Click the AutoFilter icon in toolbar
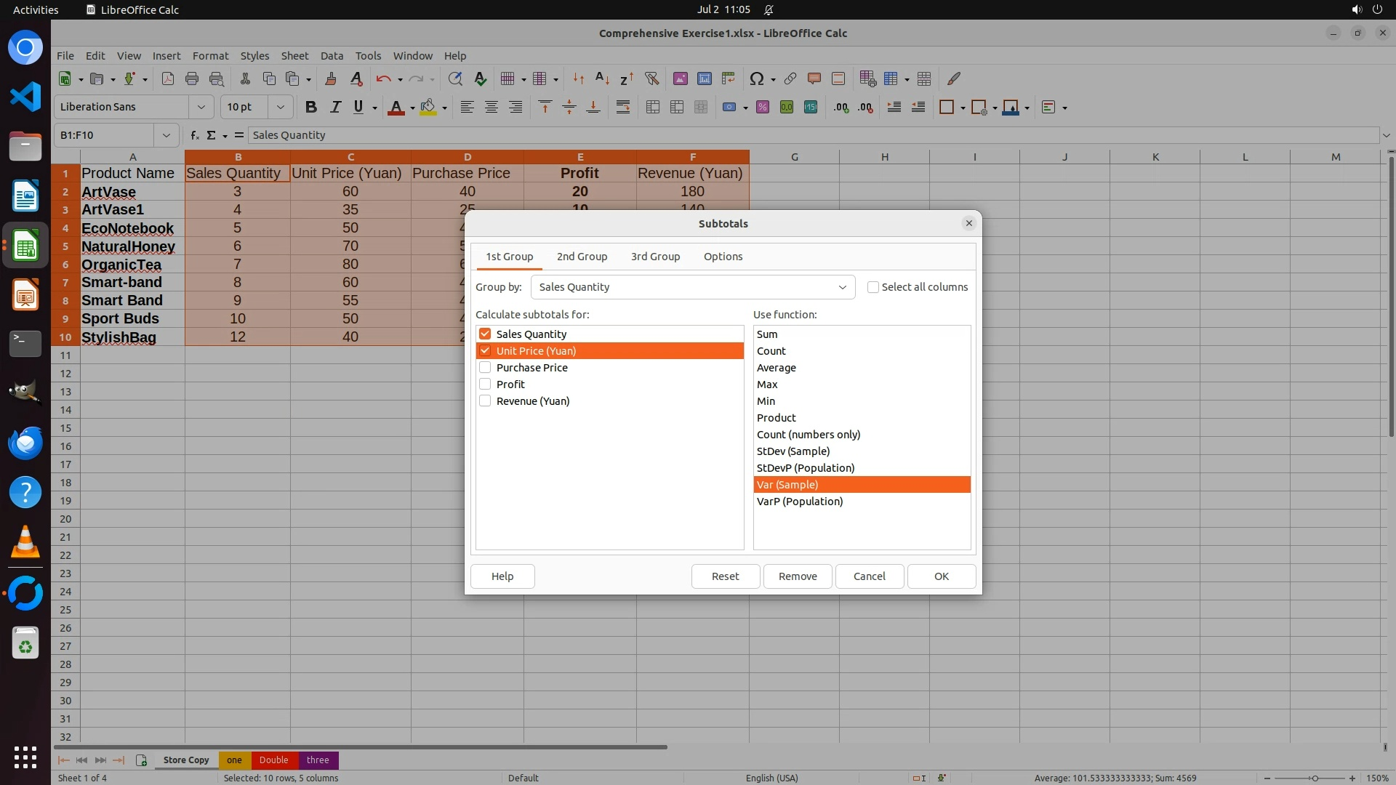The image size is (1396, 785). [651, 78]
